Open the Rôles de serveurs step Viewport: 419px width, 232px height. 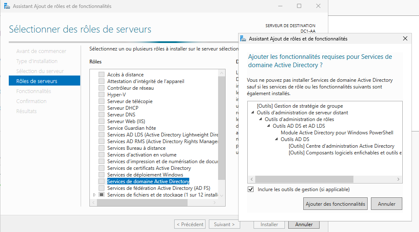coord(44,81)
